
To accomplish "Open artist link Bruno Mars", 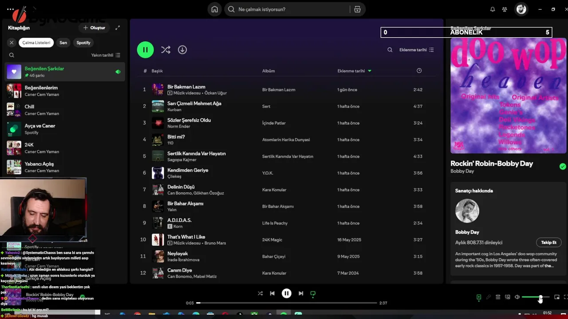I will point(215,243).
